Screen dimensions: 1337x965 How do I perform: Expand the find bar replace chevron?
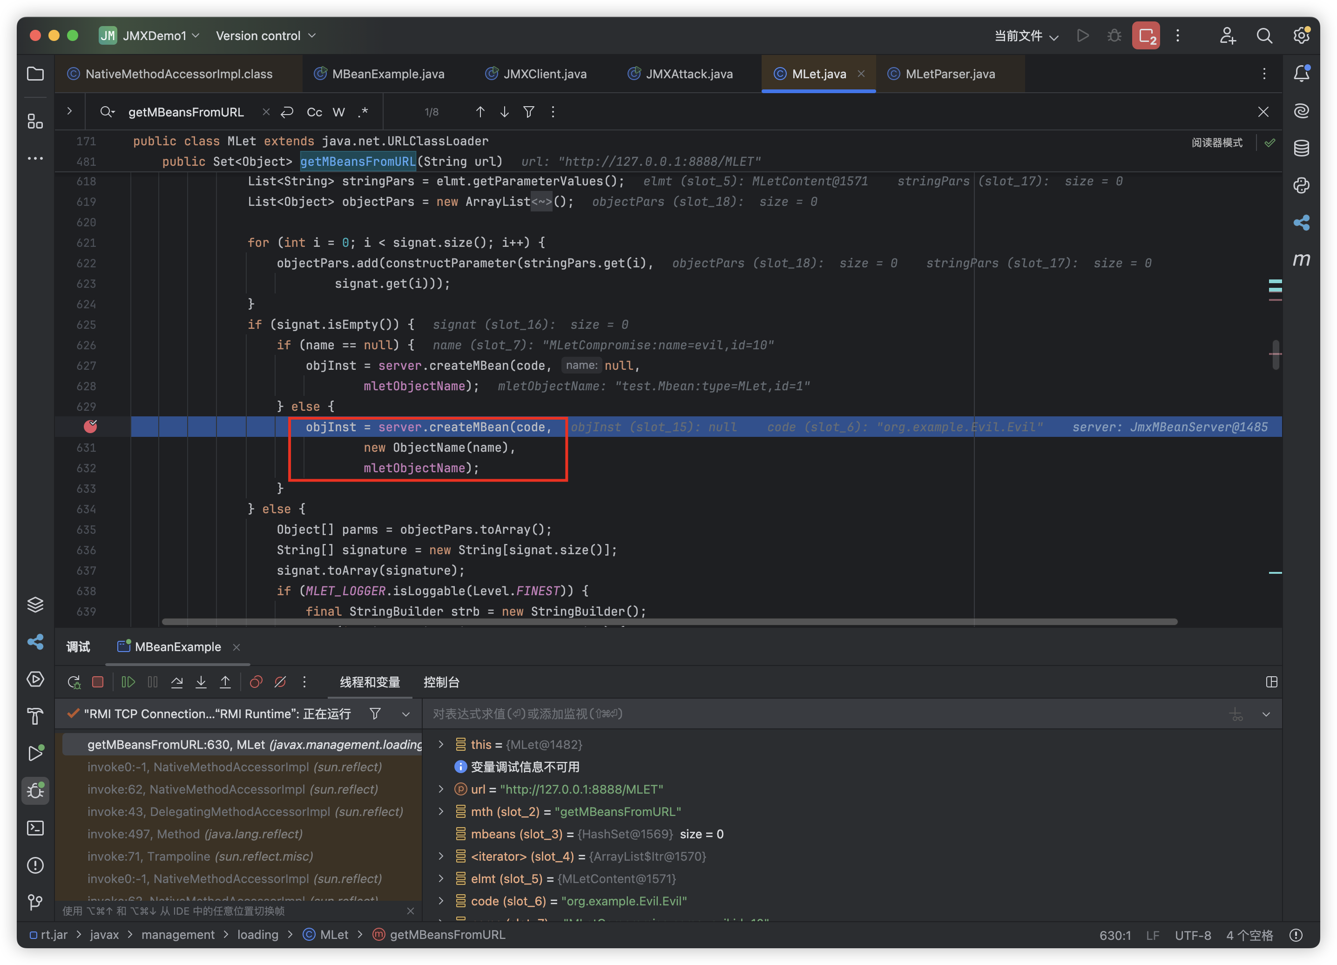pos(69,111)
